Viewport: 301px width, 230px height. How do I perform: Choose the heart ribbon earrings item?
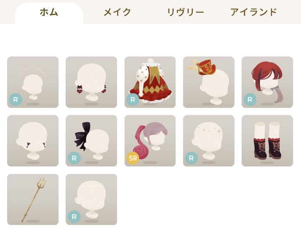92,82
